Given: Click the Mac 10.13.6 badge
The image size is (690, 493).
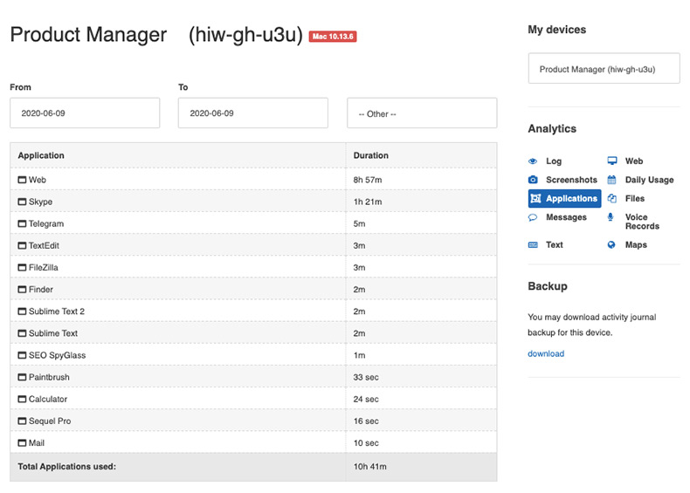Looking at the screenshot, I should (333, 36).
